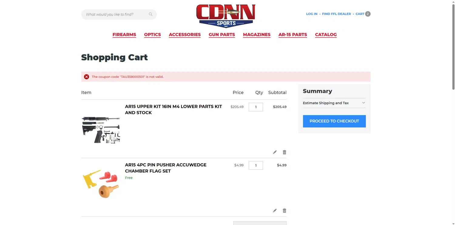The width and height of the screenshot is (455, 225).
Task: Click the invalid coupon code error message
Action: click(128, 77)
